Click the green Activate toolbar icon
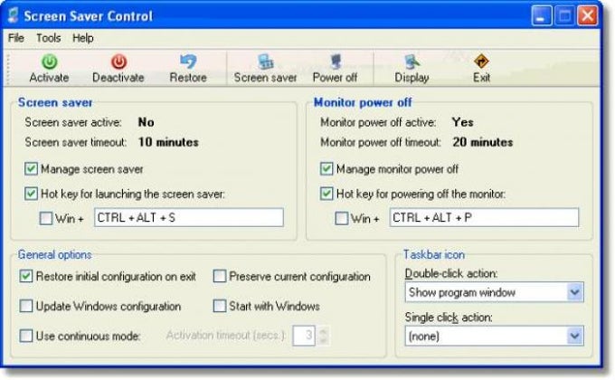The image size is (615, 380). pos(50,62)
